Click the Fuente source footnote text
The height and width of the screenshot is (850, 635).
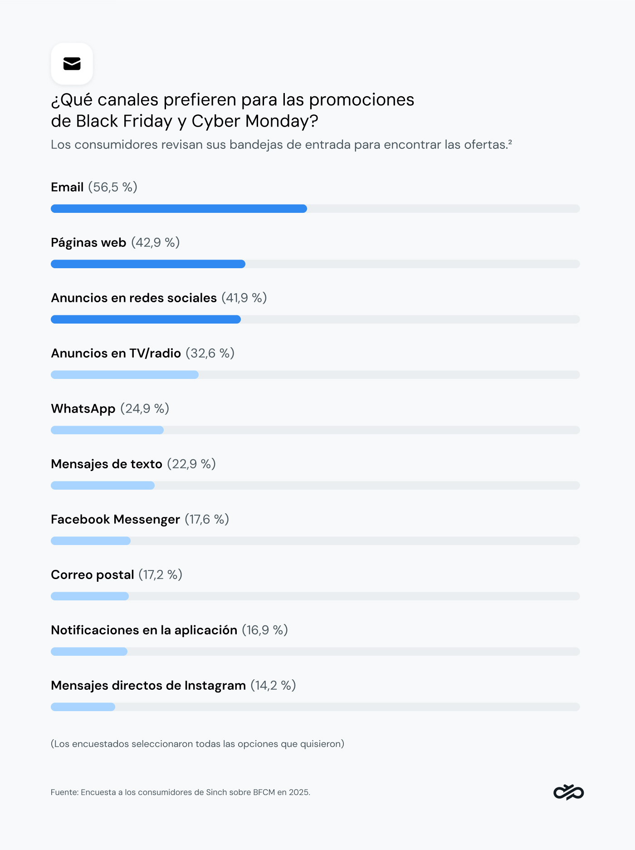(x=181, y=792)
